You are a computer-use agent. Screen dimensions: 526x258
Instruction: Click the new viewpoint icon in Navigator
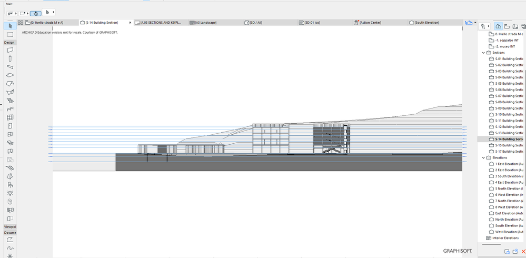(515, 252)
